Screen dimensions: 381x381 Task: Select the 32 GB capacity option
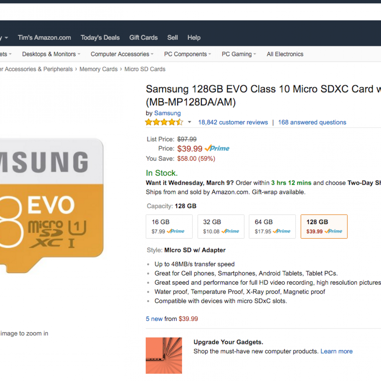click(221, 226)
